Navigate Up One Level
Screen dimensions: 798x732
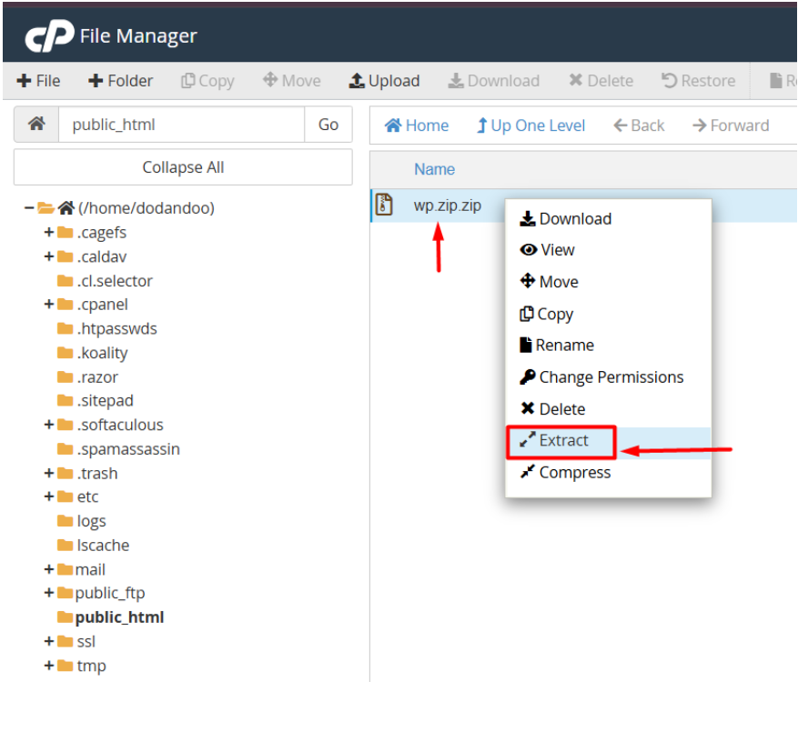click(x=530, y=125)
